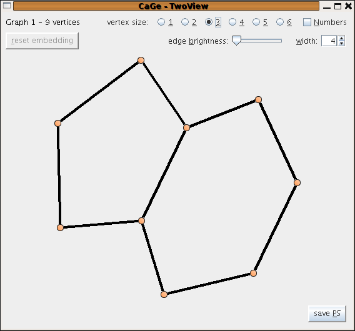Decrease width with the down arrow
355x331 pixels.
point(341,44)
